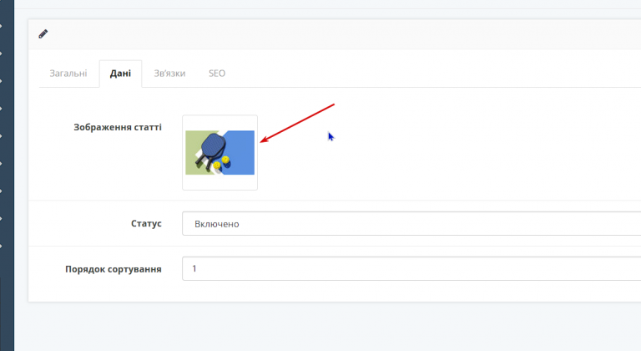This screenshot has height=351, width=641.
Task: Click the Статус field label
Action: click(x=146, y=224)
